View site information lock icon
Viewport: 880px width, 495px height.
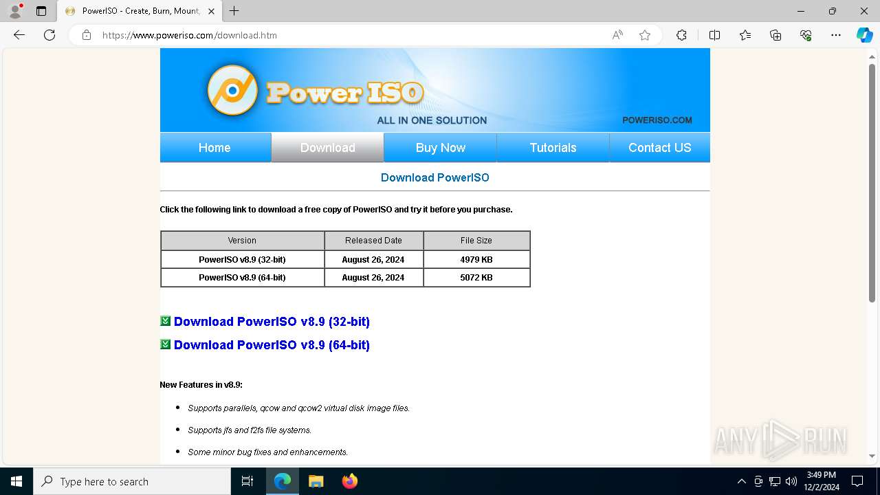pos(87,35)
